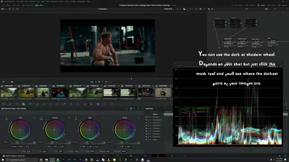
Task: Reset the Shadow zone wheel
Action: tap(69, 118)
